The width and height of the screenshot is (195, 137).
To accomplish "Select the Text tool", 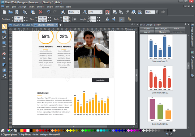I will (4, 48).
